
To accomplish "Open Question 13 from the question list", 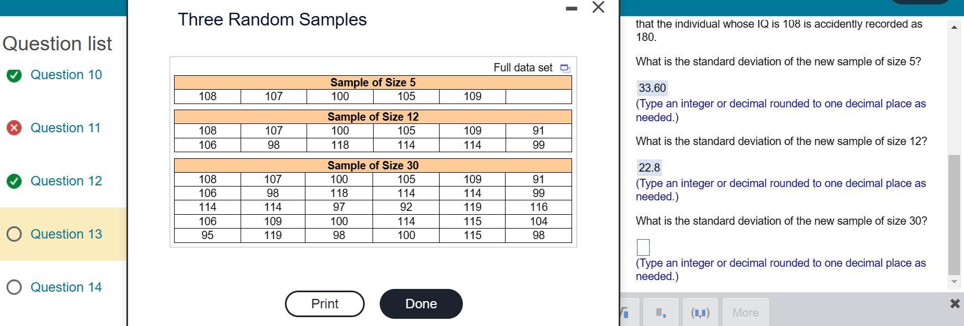I will (66, 235).
